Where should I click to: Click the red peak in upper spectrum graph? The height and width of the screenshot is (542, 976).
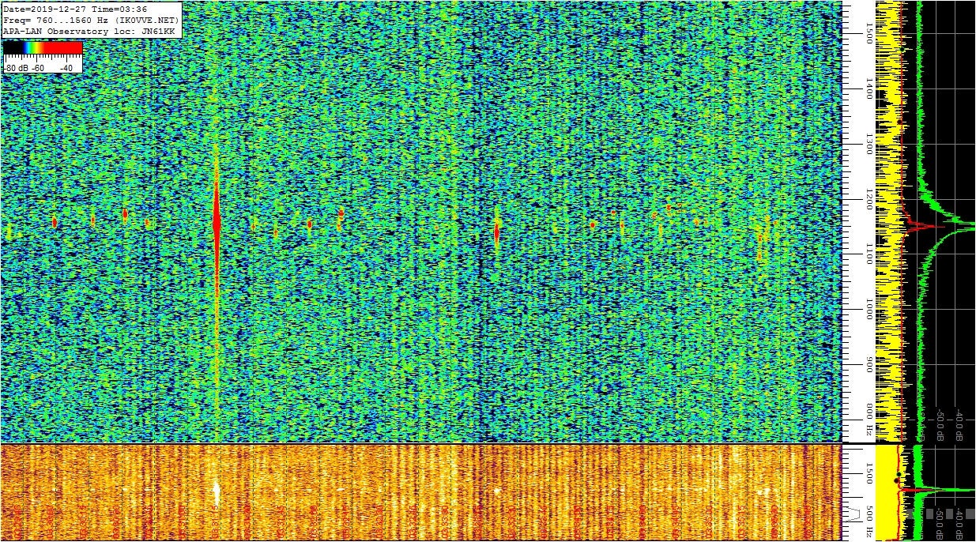click(925, 227)
